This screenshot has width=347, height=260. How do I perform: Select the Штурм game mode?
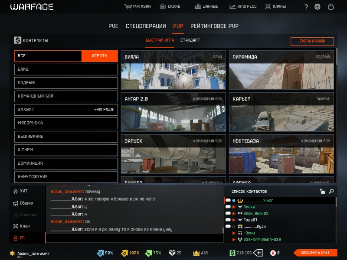click(x=66, y=150)
